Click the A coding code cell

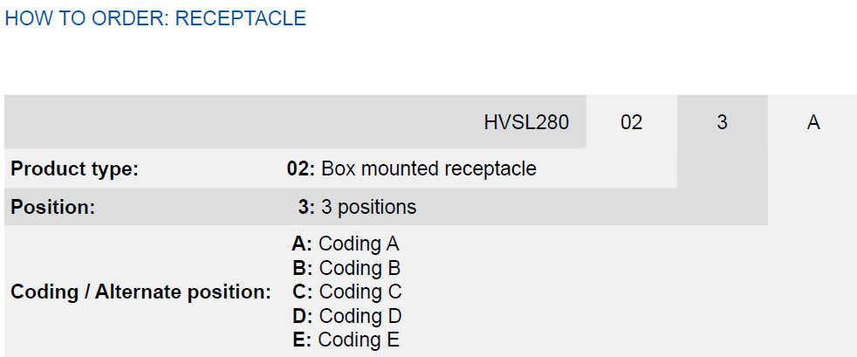pos(812,122)
